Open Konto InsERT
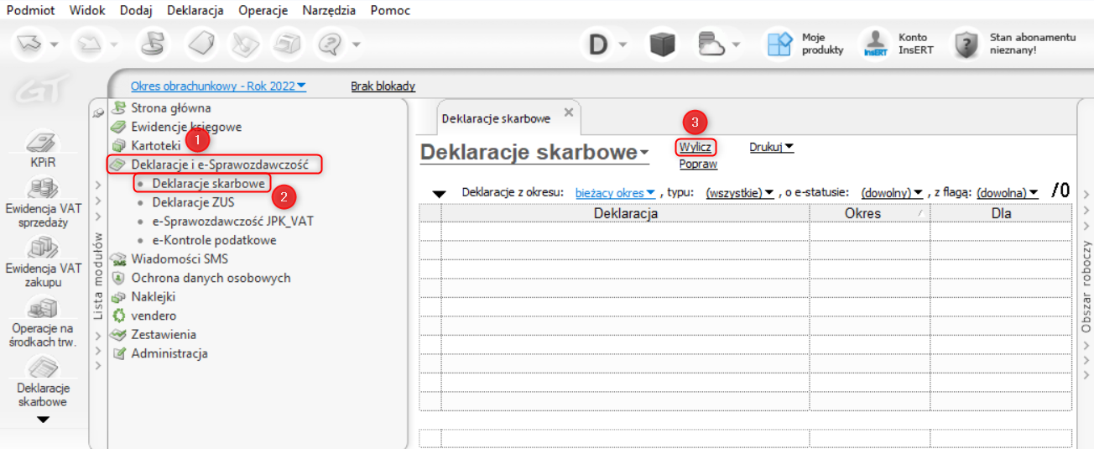Image resolution: width=1094 pixels, height=449 pixels. point(899,44)
